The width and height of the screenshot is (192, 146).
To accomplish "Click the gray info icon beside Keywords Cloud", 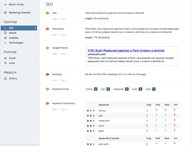I will point(47,89).
